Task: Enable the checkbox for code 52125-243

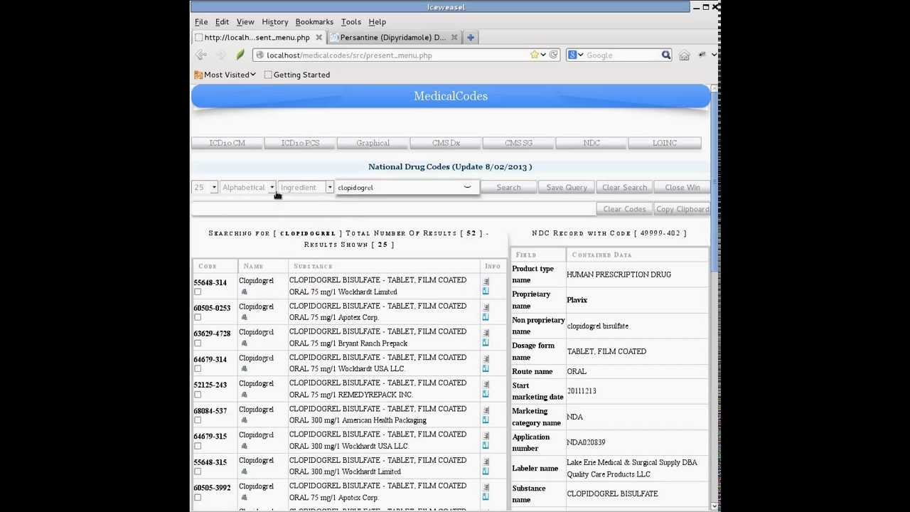Action: coord(198,395)
